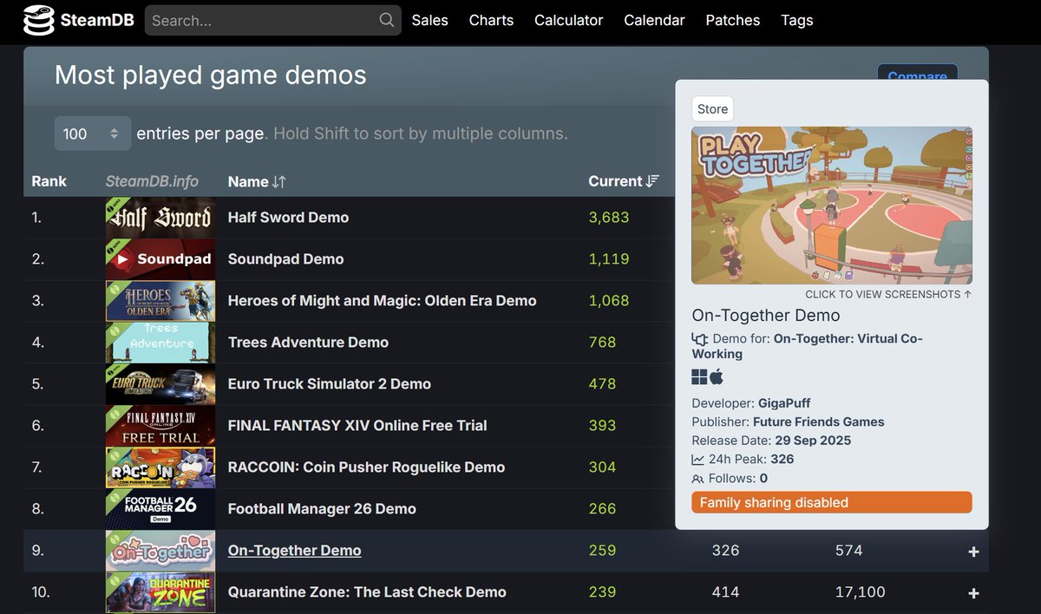This screenshot has width=1041, height=614.
Task: Open the Tags page
Action: (797, 20)
